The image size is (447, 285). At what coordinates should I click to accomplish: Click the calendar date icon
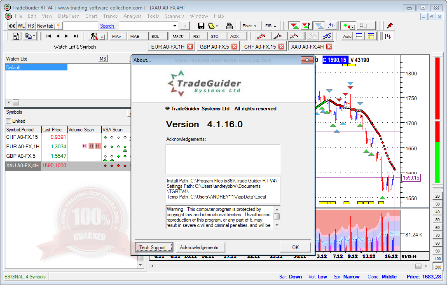click(x=17, y=36)
